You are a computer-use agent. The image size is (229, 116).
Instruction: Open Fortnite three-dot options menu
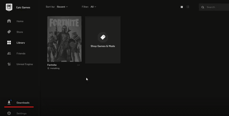[x=78, y=65]
